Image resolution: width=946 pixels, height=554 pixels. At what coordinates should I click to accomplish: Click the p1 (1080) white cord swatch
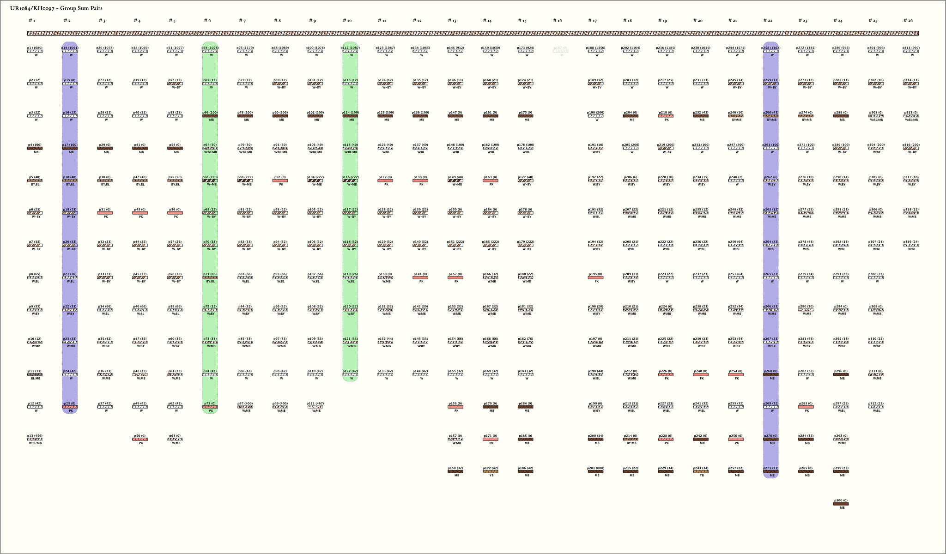(x=35, y=51)
